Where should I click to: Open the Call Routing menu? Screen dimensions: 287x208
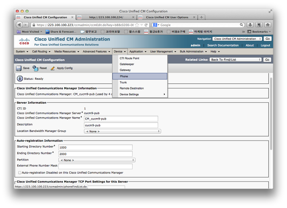(x=41, y=52)
